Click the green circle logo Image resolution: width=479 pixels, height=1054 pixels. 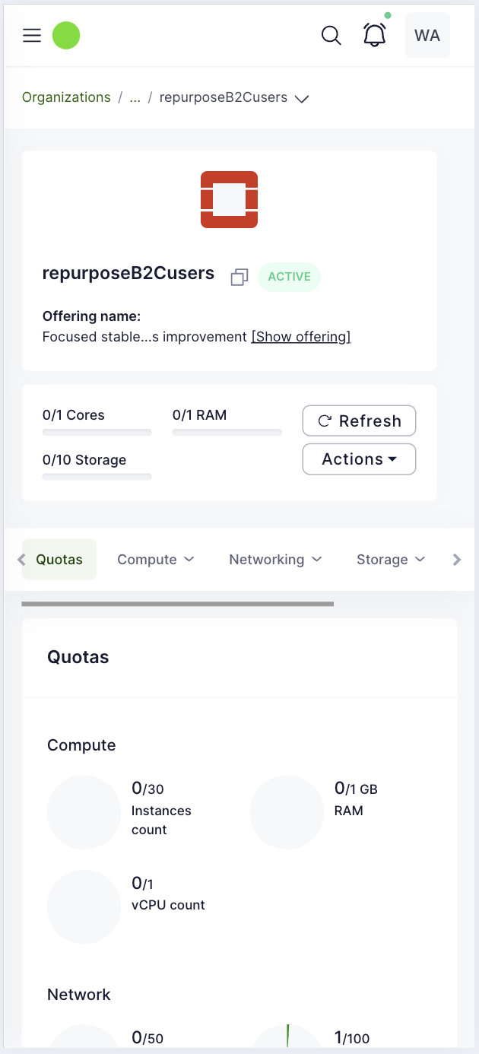point(66,36)
